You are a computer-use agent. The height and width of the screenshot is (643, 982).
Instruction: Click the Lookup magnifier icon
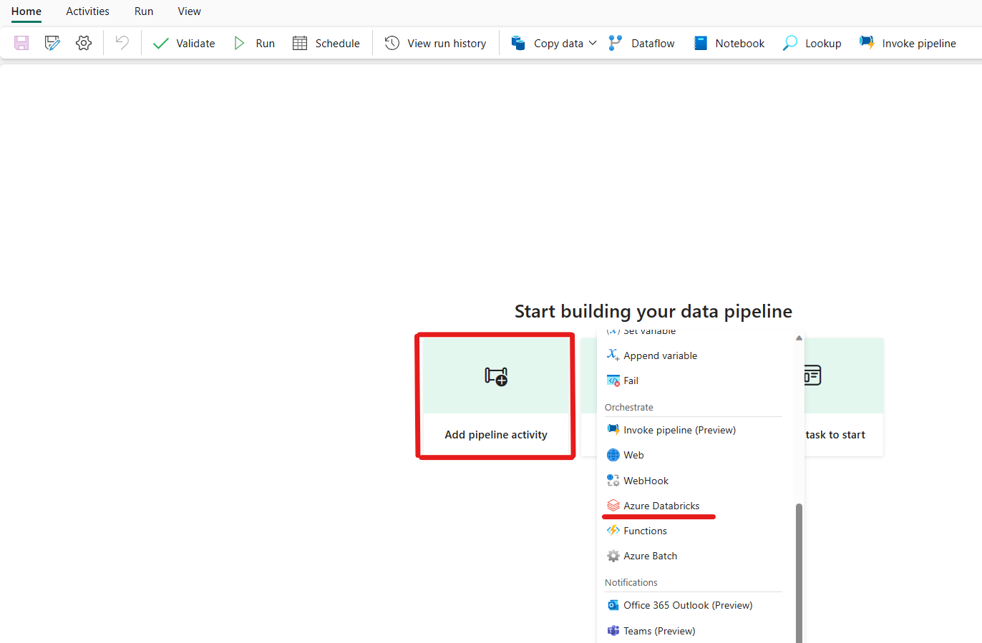pos(790,43)
